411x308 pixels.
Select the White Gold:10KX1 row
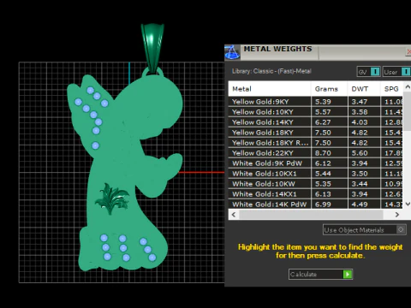tap(315, 174)
